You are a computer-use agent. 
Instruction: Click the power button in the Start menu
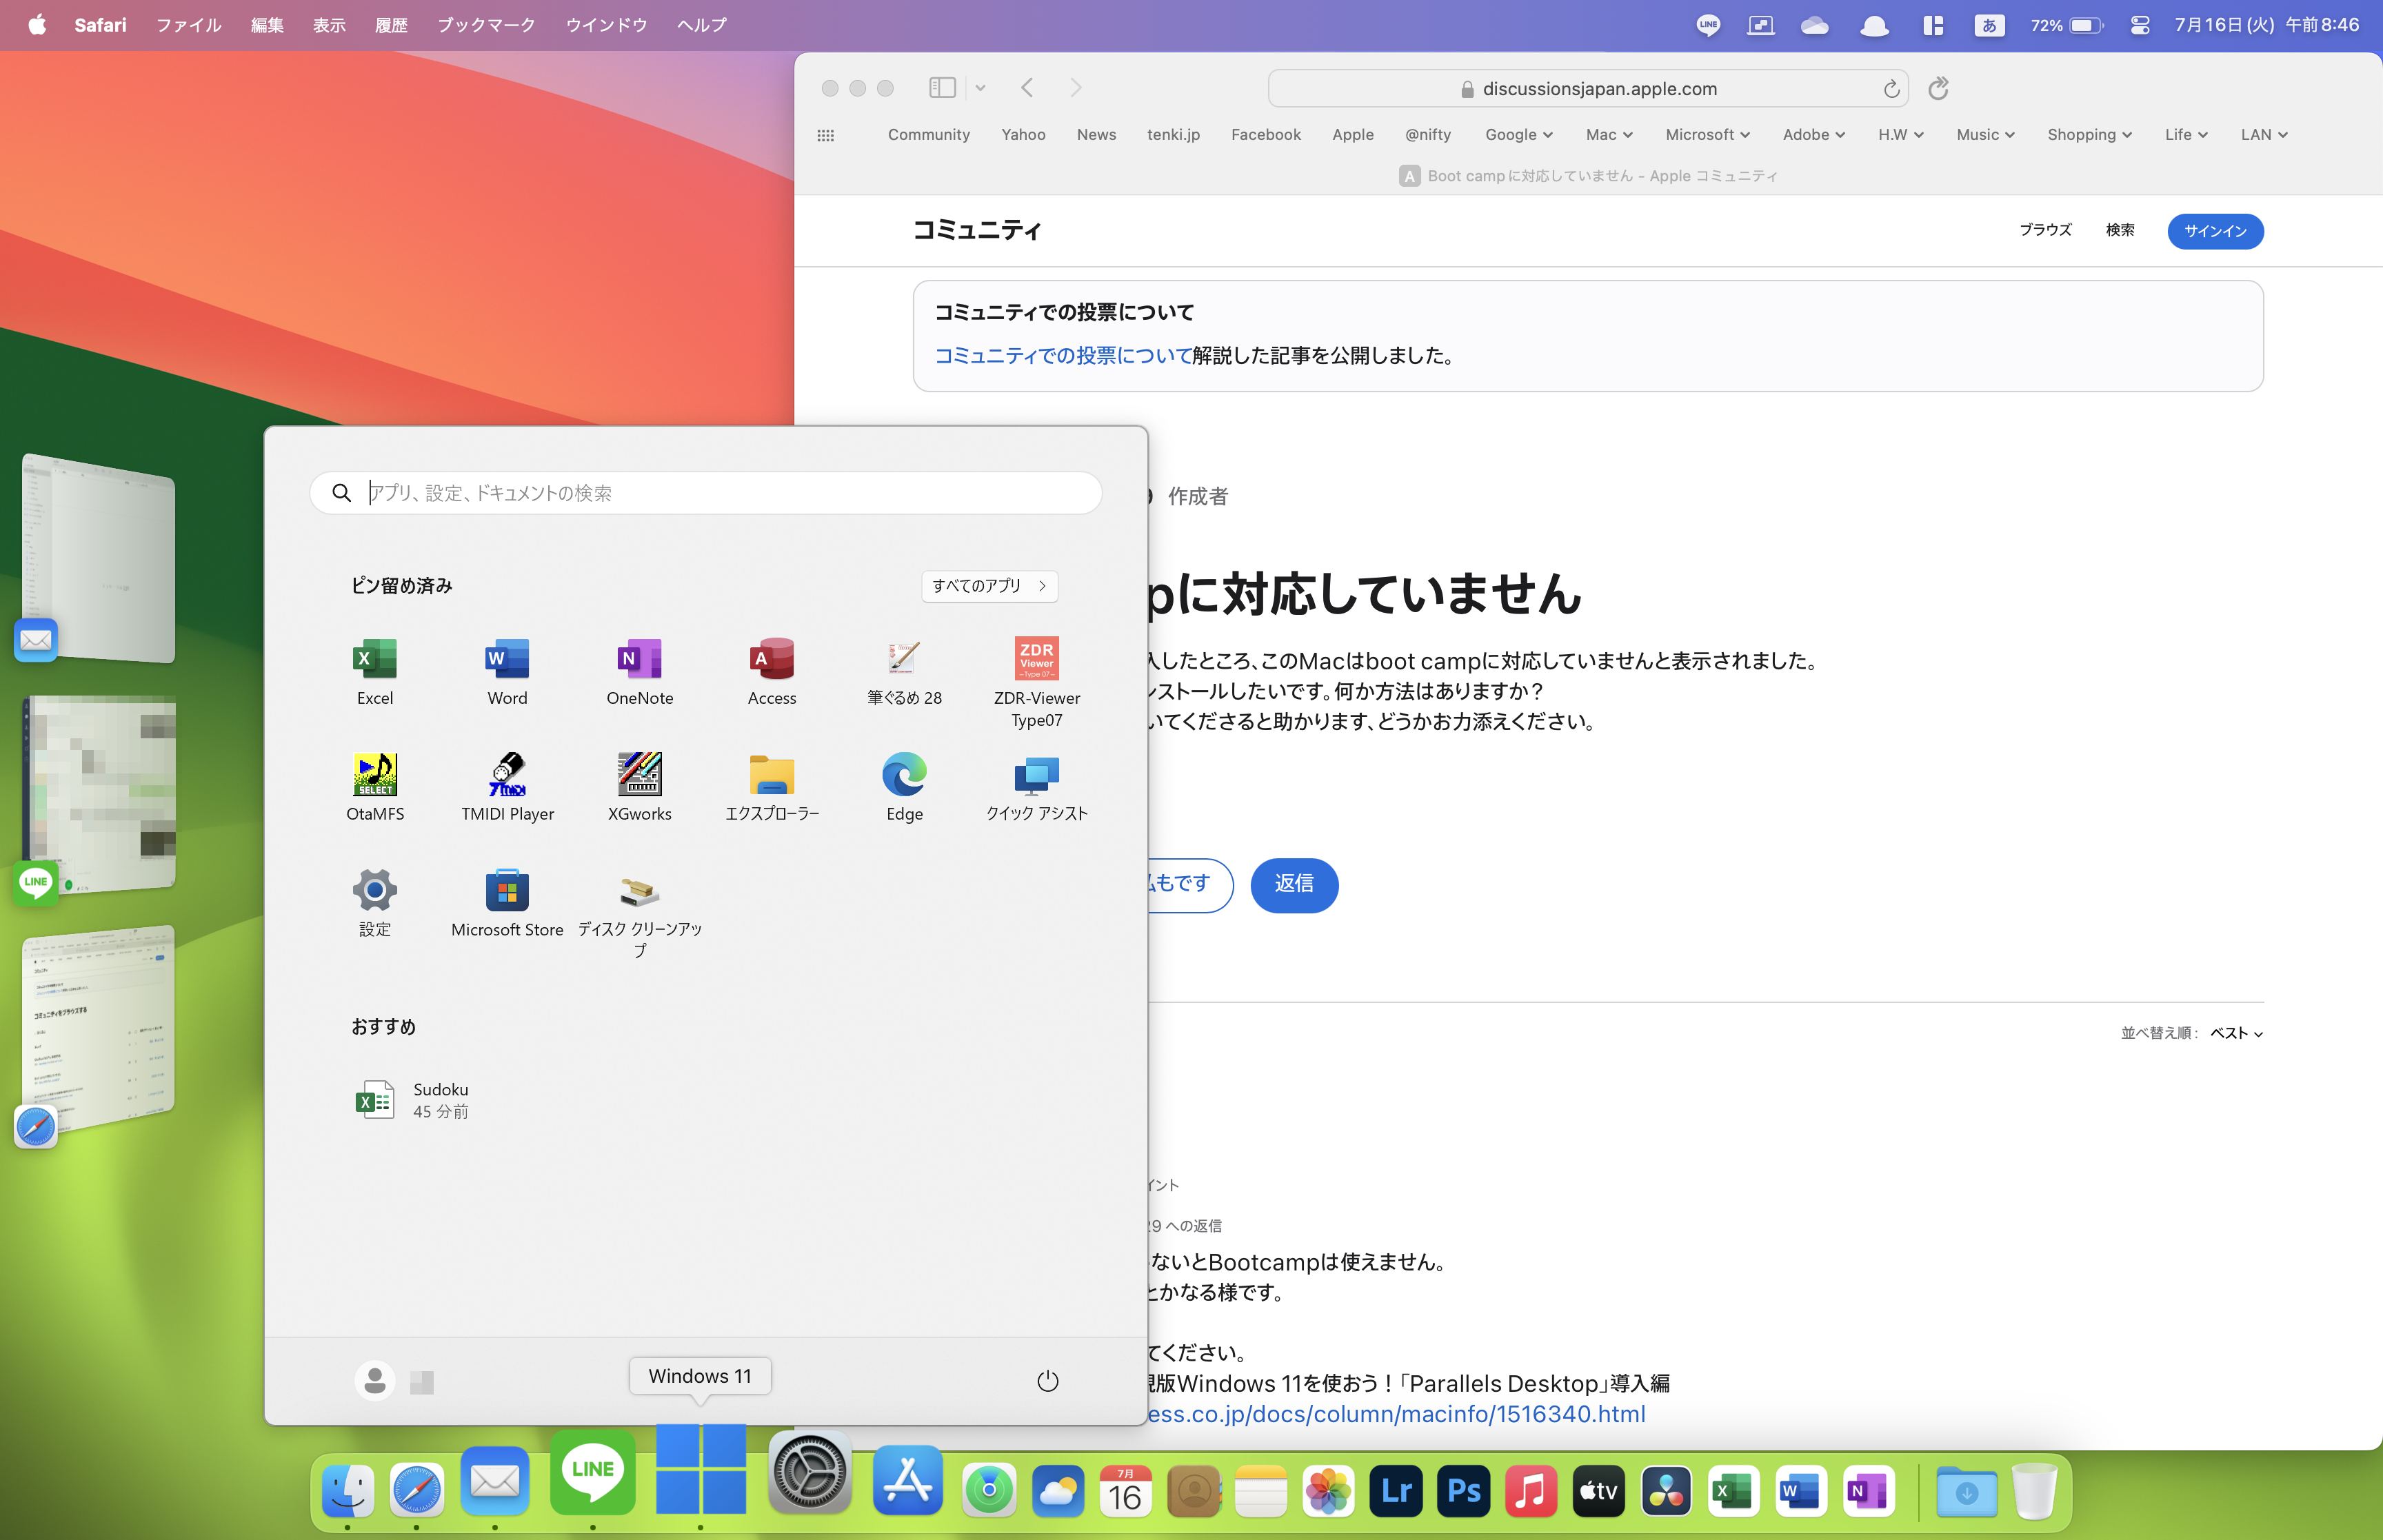point(1047,1381)
